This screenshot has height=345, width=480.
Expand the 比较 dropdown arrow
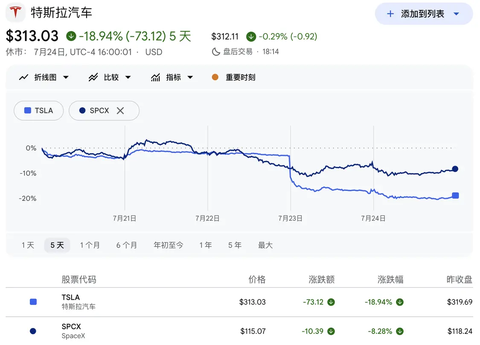point(128,77)
